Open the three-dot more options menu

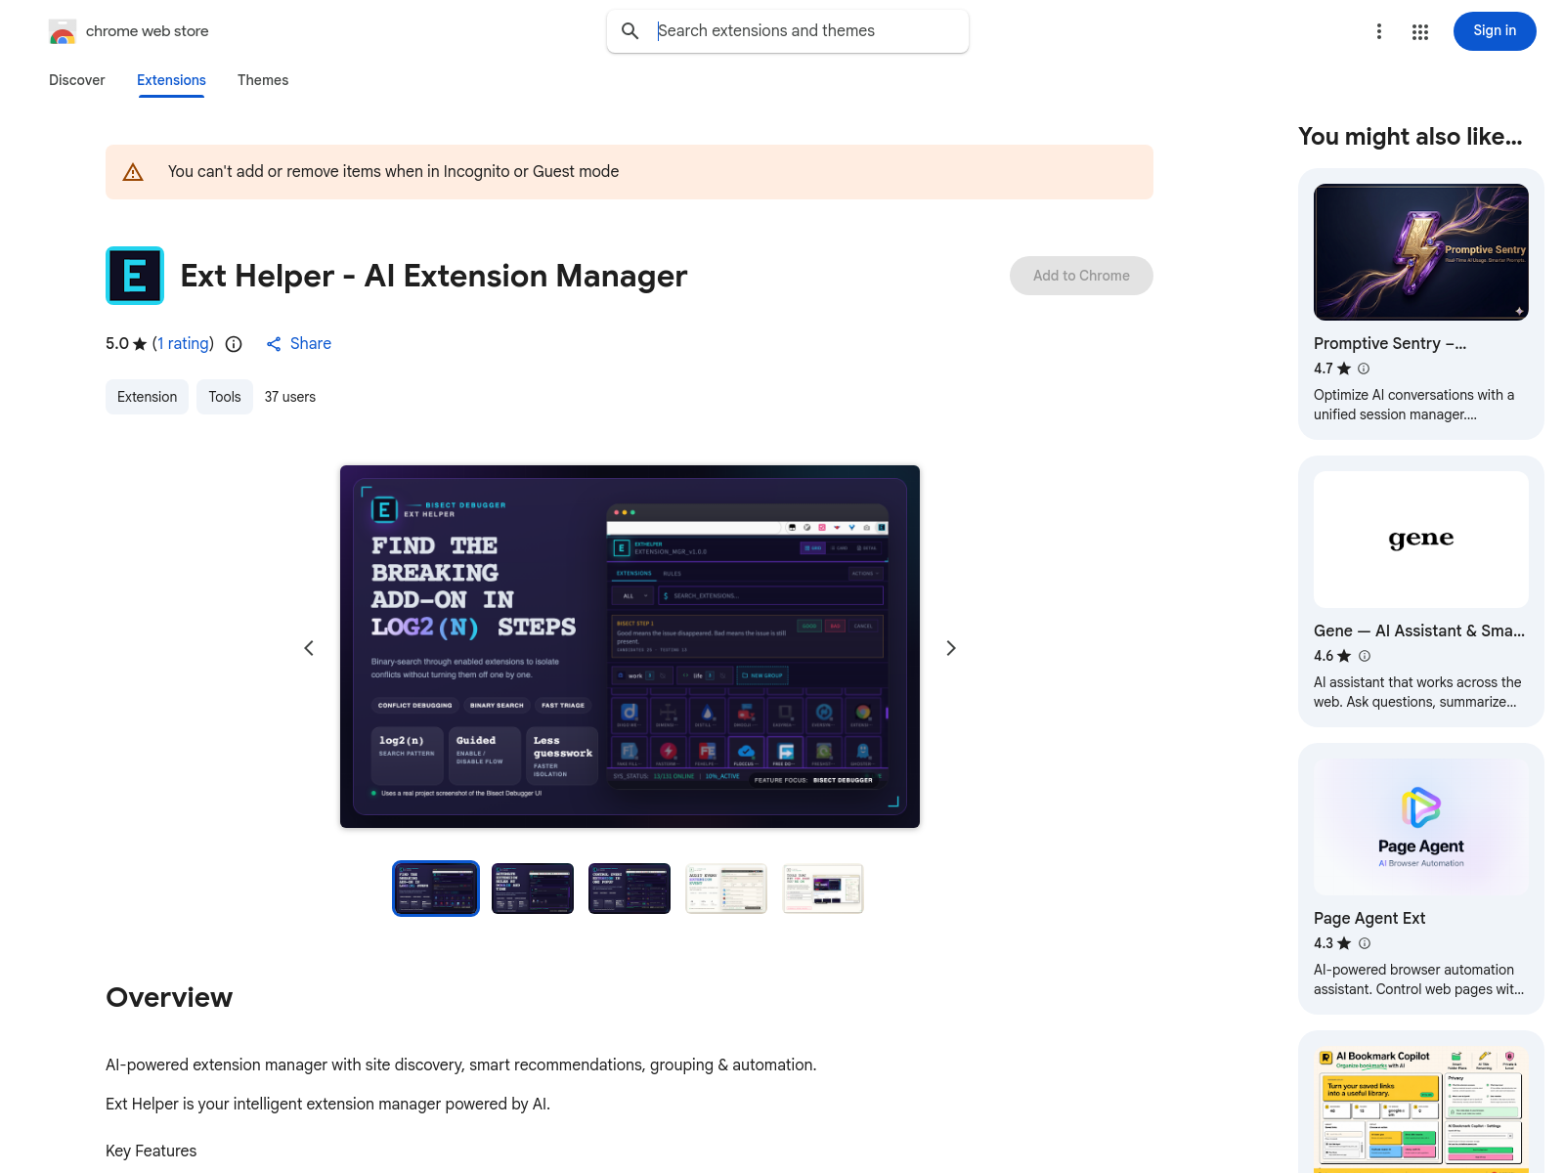(x=1379, y=31)
